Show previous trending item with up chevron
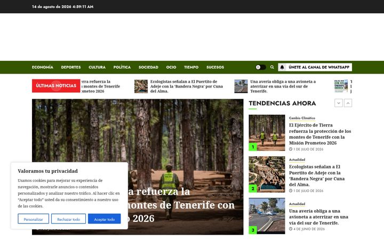 pyautogui.click(x=348, y=103)
